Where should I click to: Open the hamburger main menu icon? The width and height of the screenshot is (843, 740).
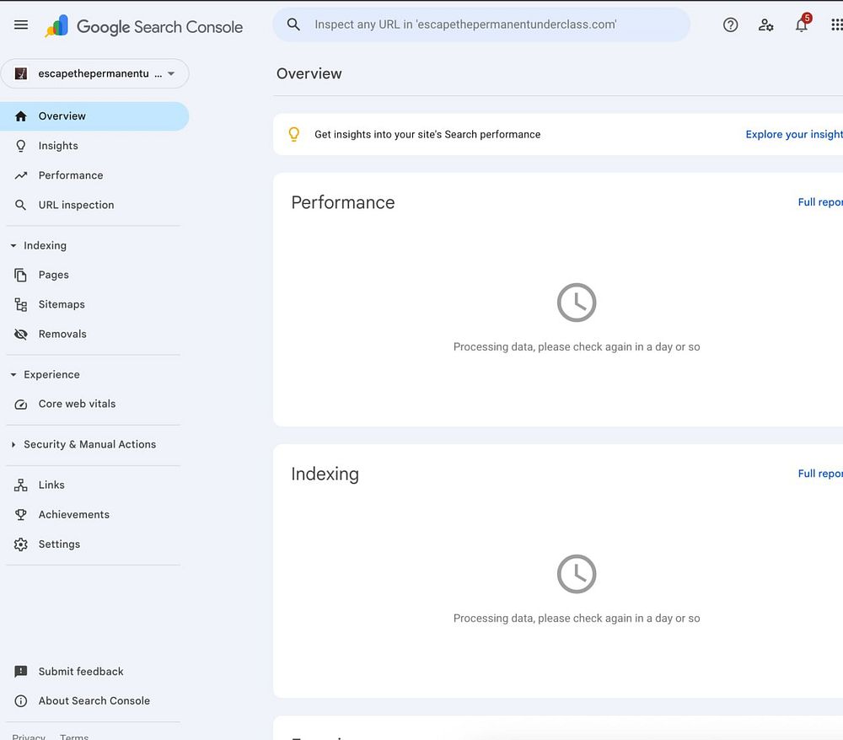click(21, 25)
